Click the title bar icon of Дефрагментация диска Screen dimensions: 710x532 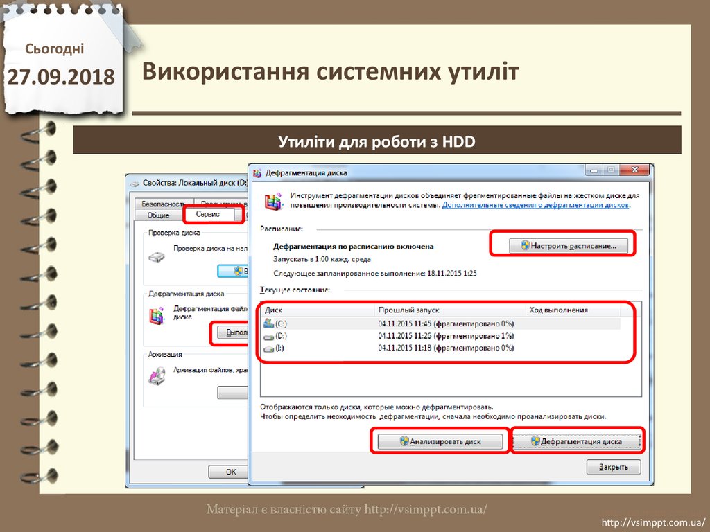coord(258,172)
